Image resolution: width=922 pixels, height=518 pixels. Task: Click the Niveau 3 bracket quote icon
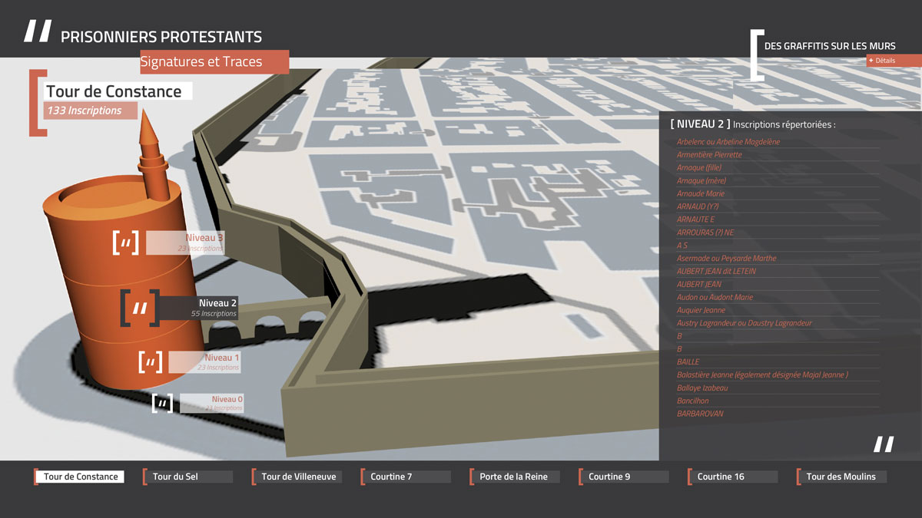click(126, 243)
